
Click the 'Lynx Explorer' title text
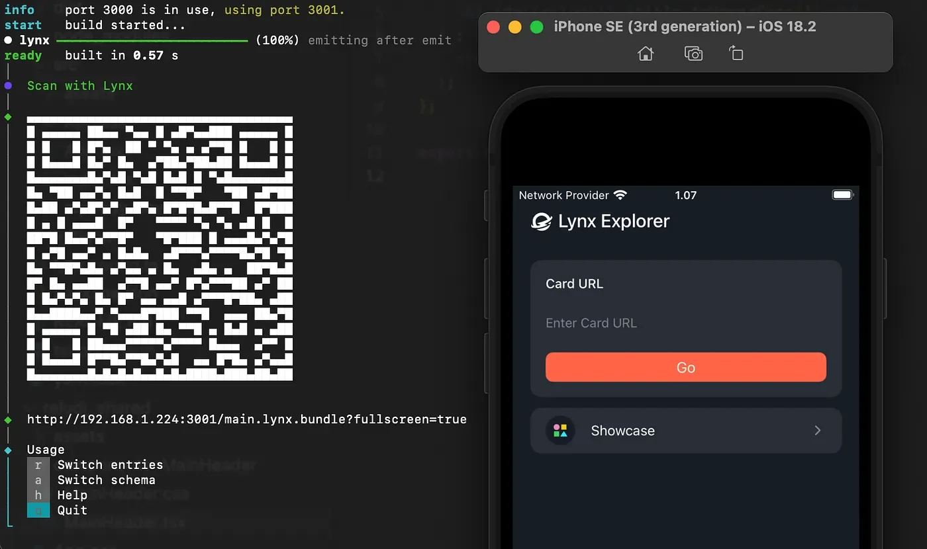pyautogui.click(x=614, y=222)
